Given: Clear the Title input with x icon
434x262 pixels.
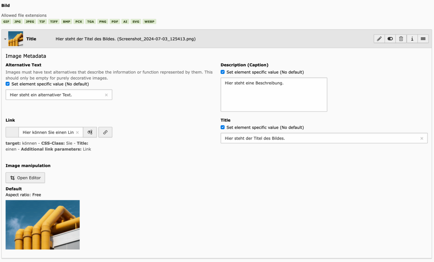Looking at the screenshot, I should point(422,138).
